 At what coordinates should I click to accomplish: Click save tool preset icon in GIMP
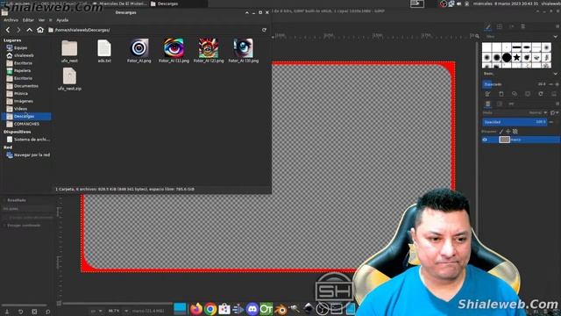tap(7, 312)
